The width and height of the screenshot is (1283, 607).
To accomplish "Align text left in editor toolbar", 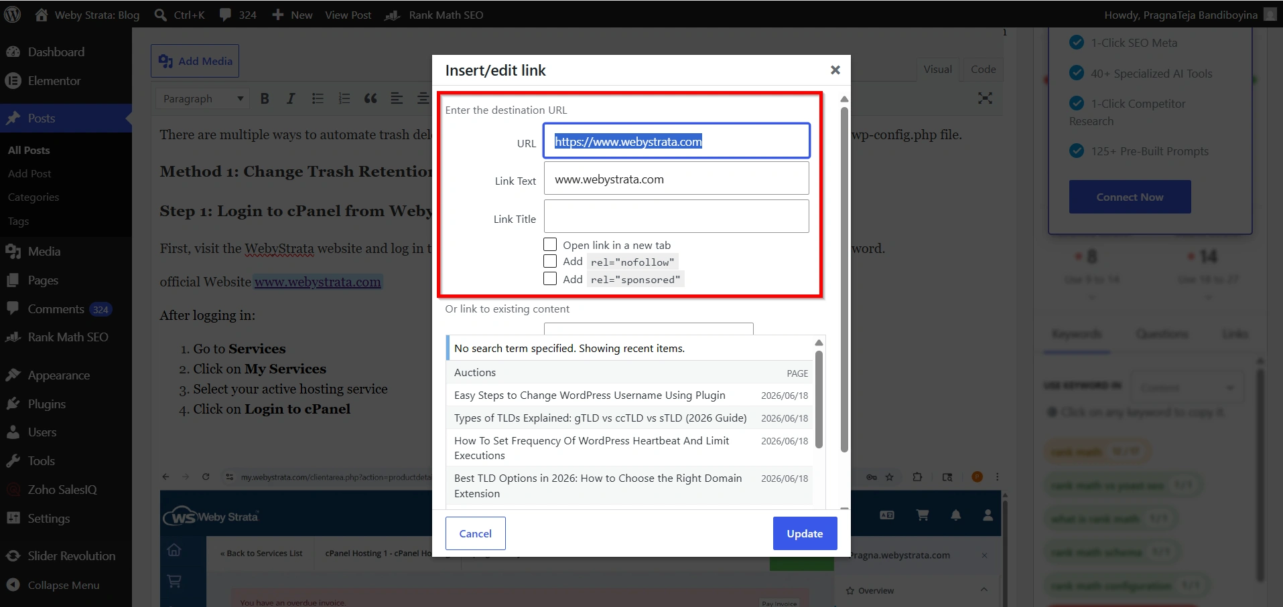I will (397, 98).
